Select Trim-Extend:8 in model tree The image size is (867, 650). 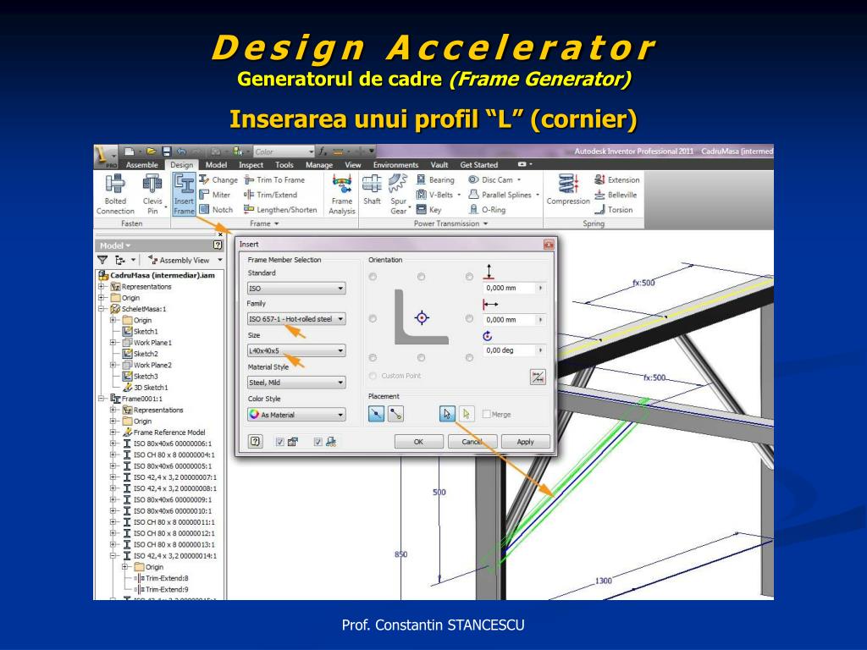(x=162, y=578)
